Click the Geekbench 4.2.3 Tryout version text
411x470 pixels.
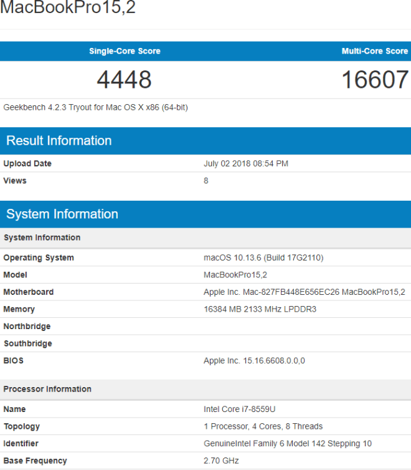click(x=96, y=107)
